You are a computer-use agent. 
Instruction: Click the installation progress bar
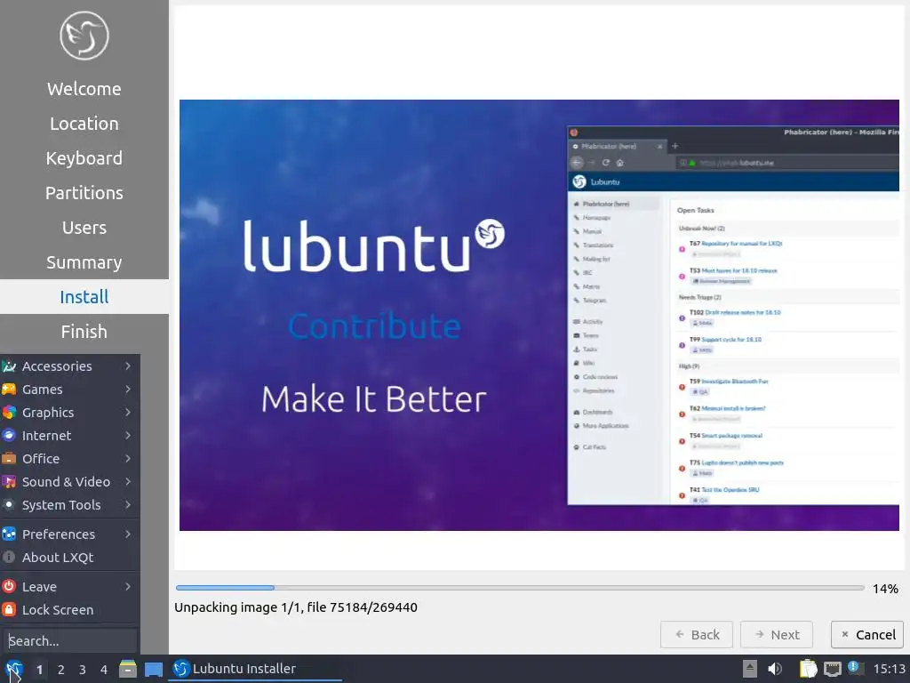(x=519, y=588)
